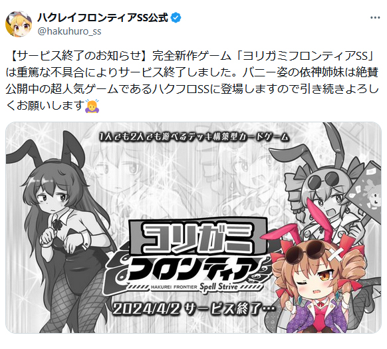
Task: Click the tweet body text paragraph
Action: pyautogui.click(x=193, y=81)
